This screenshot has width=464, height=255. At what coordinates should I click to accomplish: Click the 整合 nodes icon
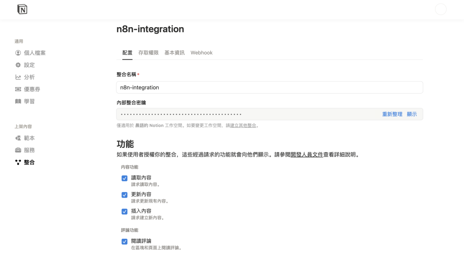tap(18, 162)
